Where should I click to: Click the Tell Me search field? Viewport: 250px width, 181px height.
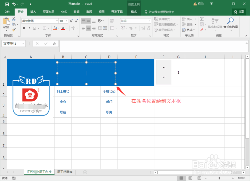click(159, 12)
